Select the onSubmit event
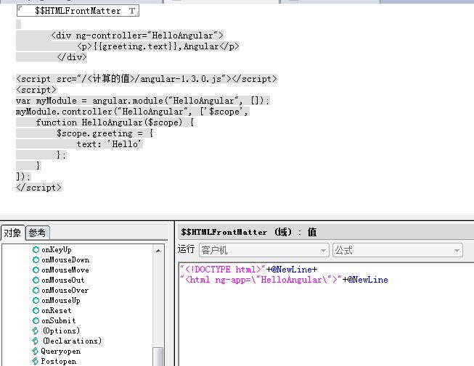The width and height of the screenshot is (474, 366). [59, 321]
